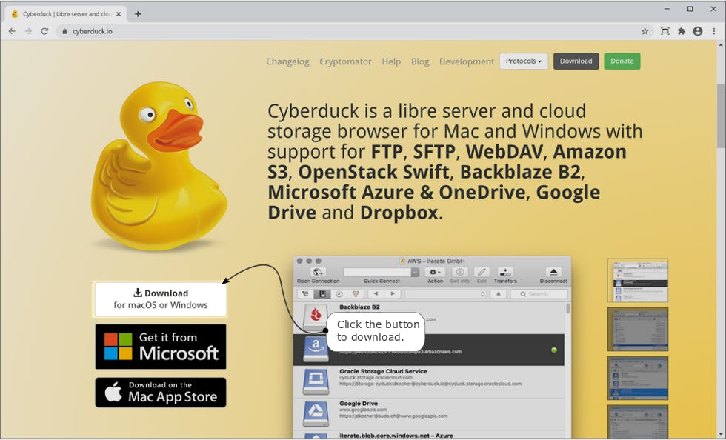The width and height of the screenshot is (726, 440).
Task: Open a new browser tab
Action: (x=138, y=14)
